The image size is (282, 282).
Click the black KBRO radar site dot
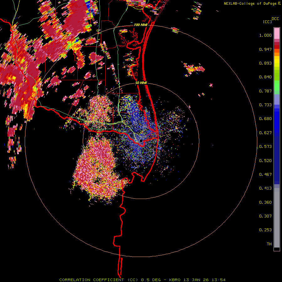141,141
